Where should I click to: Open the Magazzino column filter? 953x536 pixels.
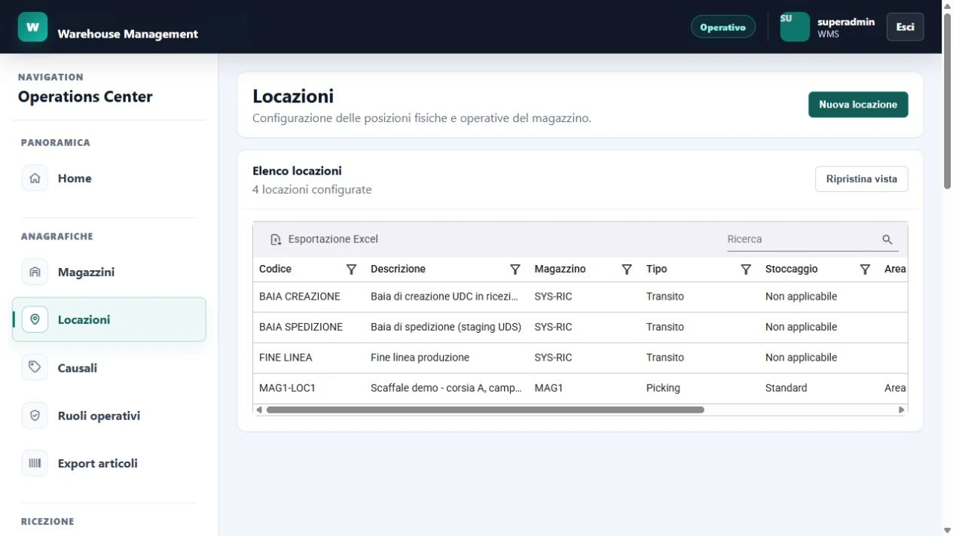[x=627, y=270]
